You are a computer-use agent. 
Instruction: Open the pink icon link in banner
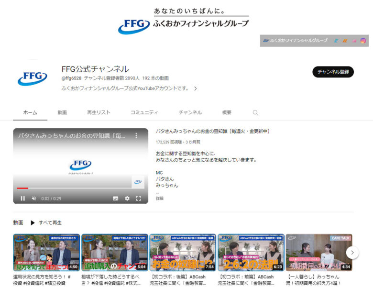tap(354, 41)
